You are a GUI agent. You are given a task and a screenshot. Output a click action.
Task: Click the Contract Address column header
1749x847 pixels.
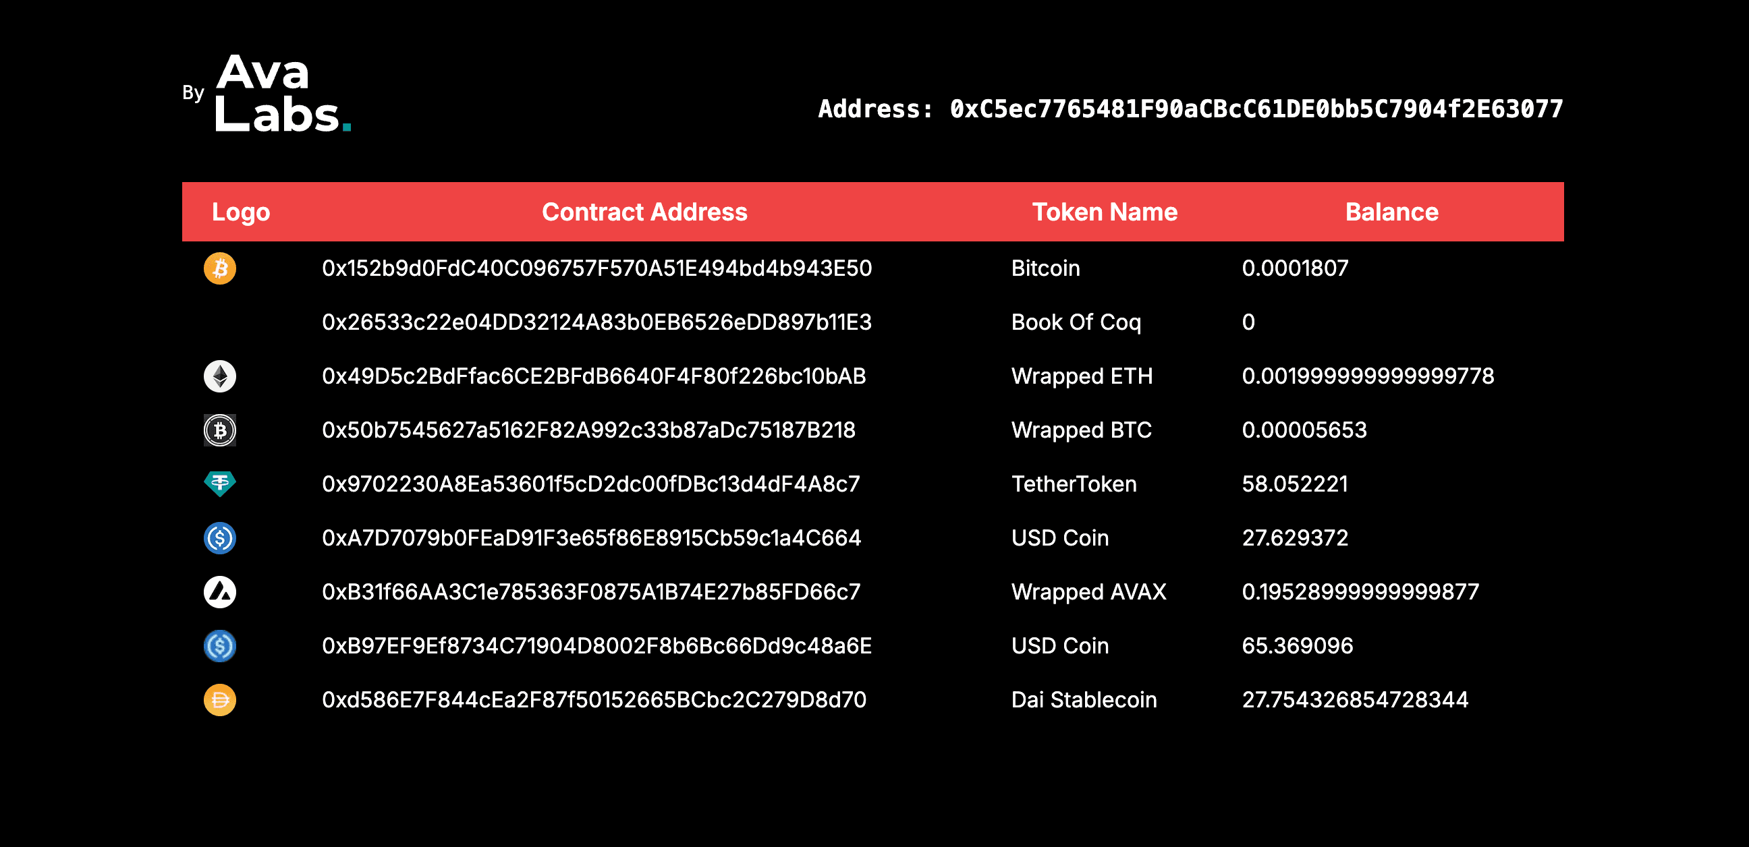pyautogui.click(x=644, y=212)
